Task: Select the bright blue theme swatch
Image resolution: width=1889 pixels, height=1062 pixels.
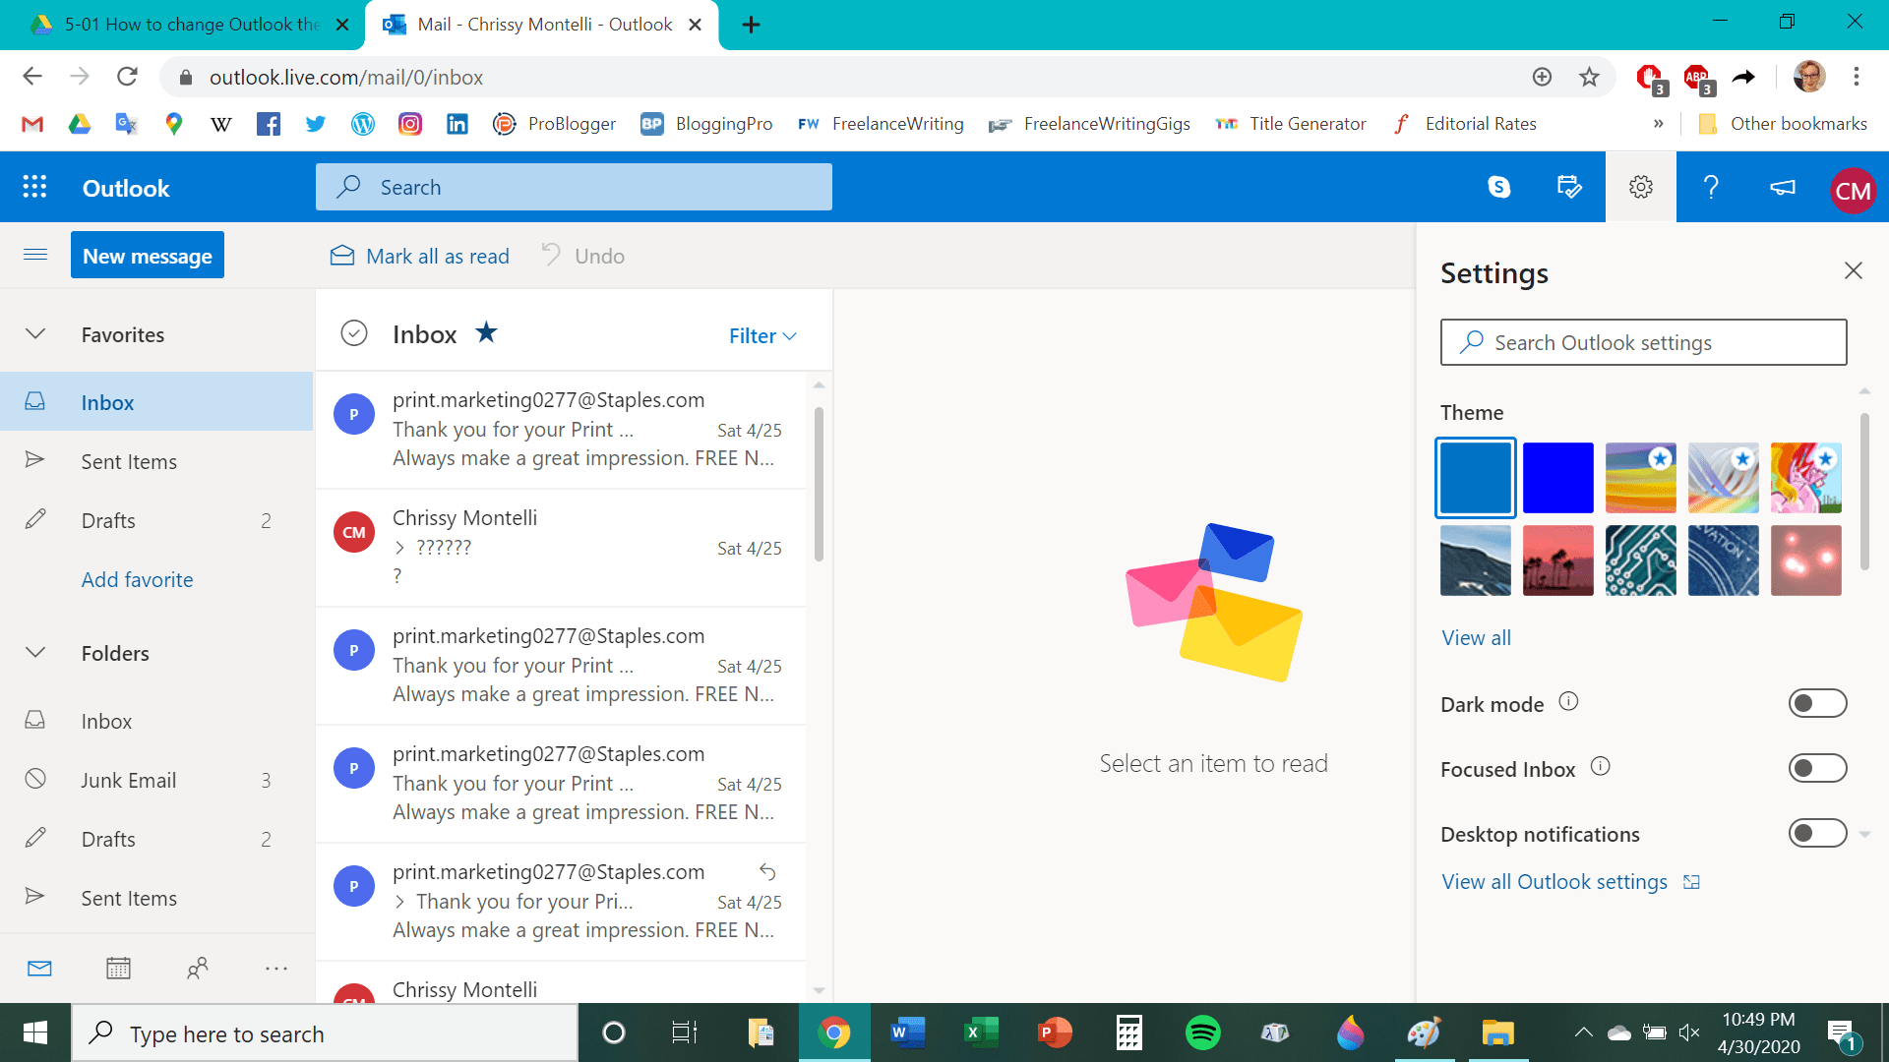Action: coord(1557,477)
